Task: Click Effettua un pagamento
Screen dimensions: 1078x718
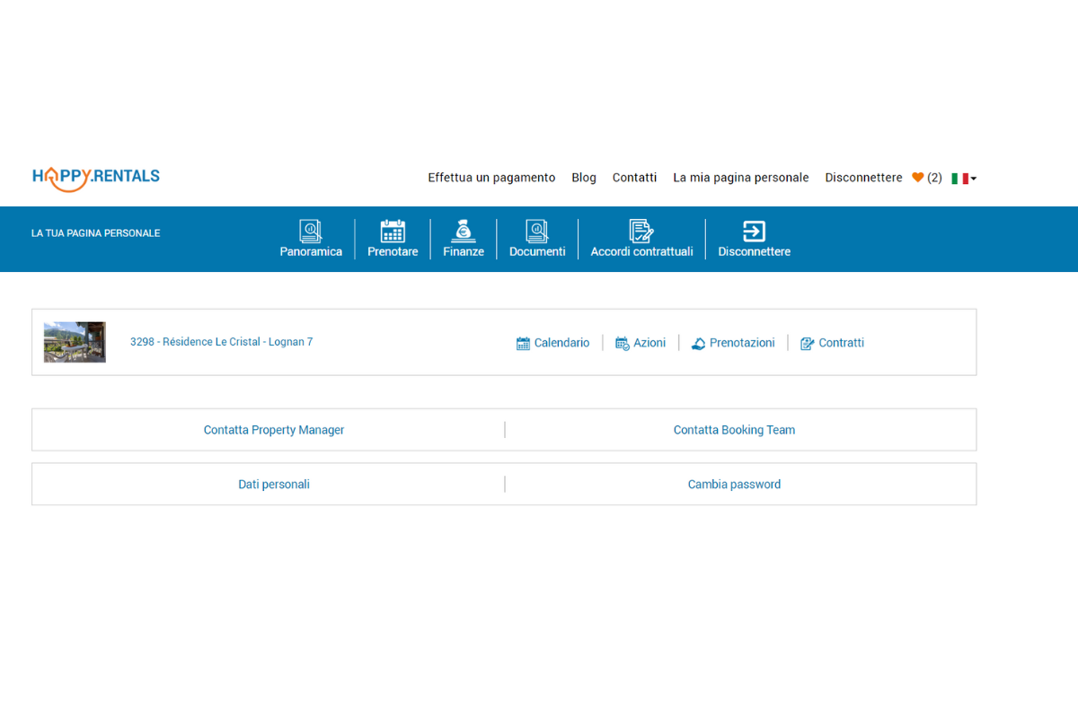Action: 491,177
